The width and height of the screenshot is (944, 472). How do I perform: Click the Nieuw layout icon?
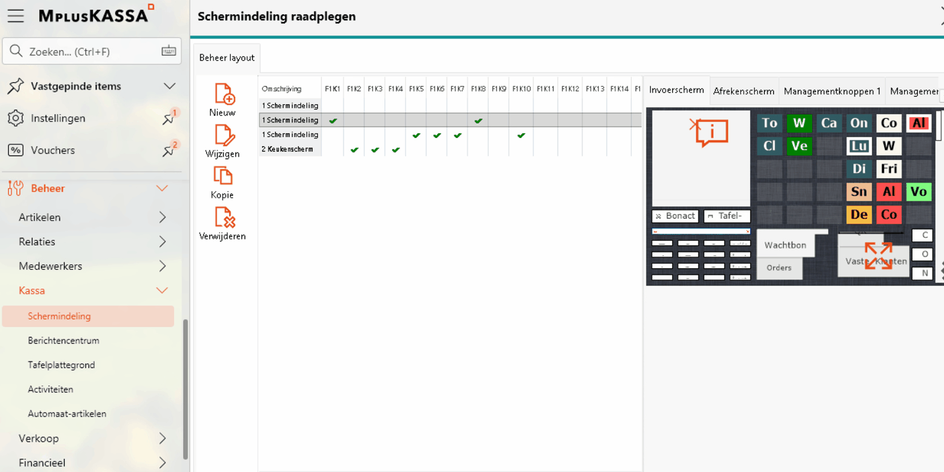point(224,94)
